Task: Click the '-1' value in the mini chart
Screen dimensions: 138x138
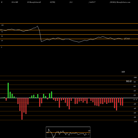Action: [x=89, y=134]
